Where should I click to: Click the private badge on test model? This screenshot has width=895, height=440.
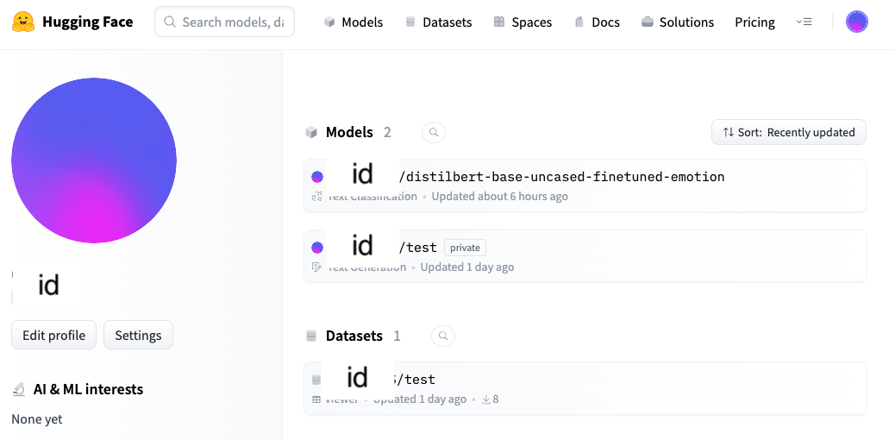(x=466, y=248)
